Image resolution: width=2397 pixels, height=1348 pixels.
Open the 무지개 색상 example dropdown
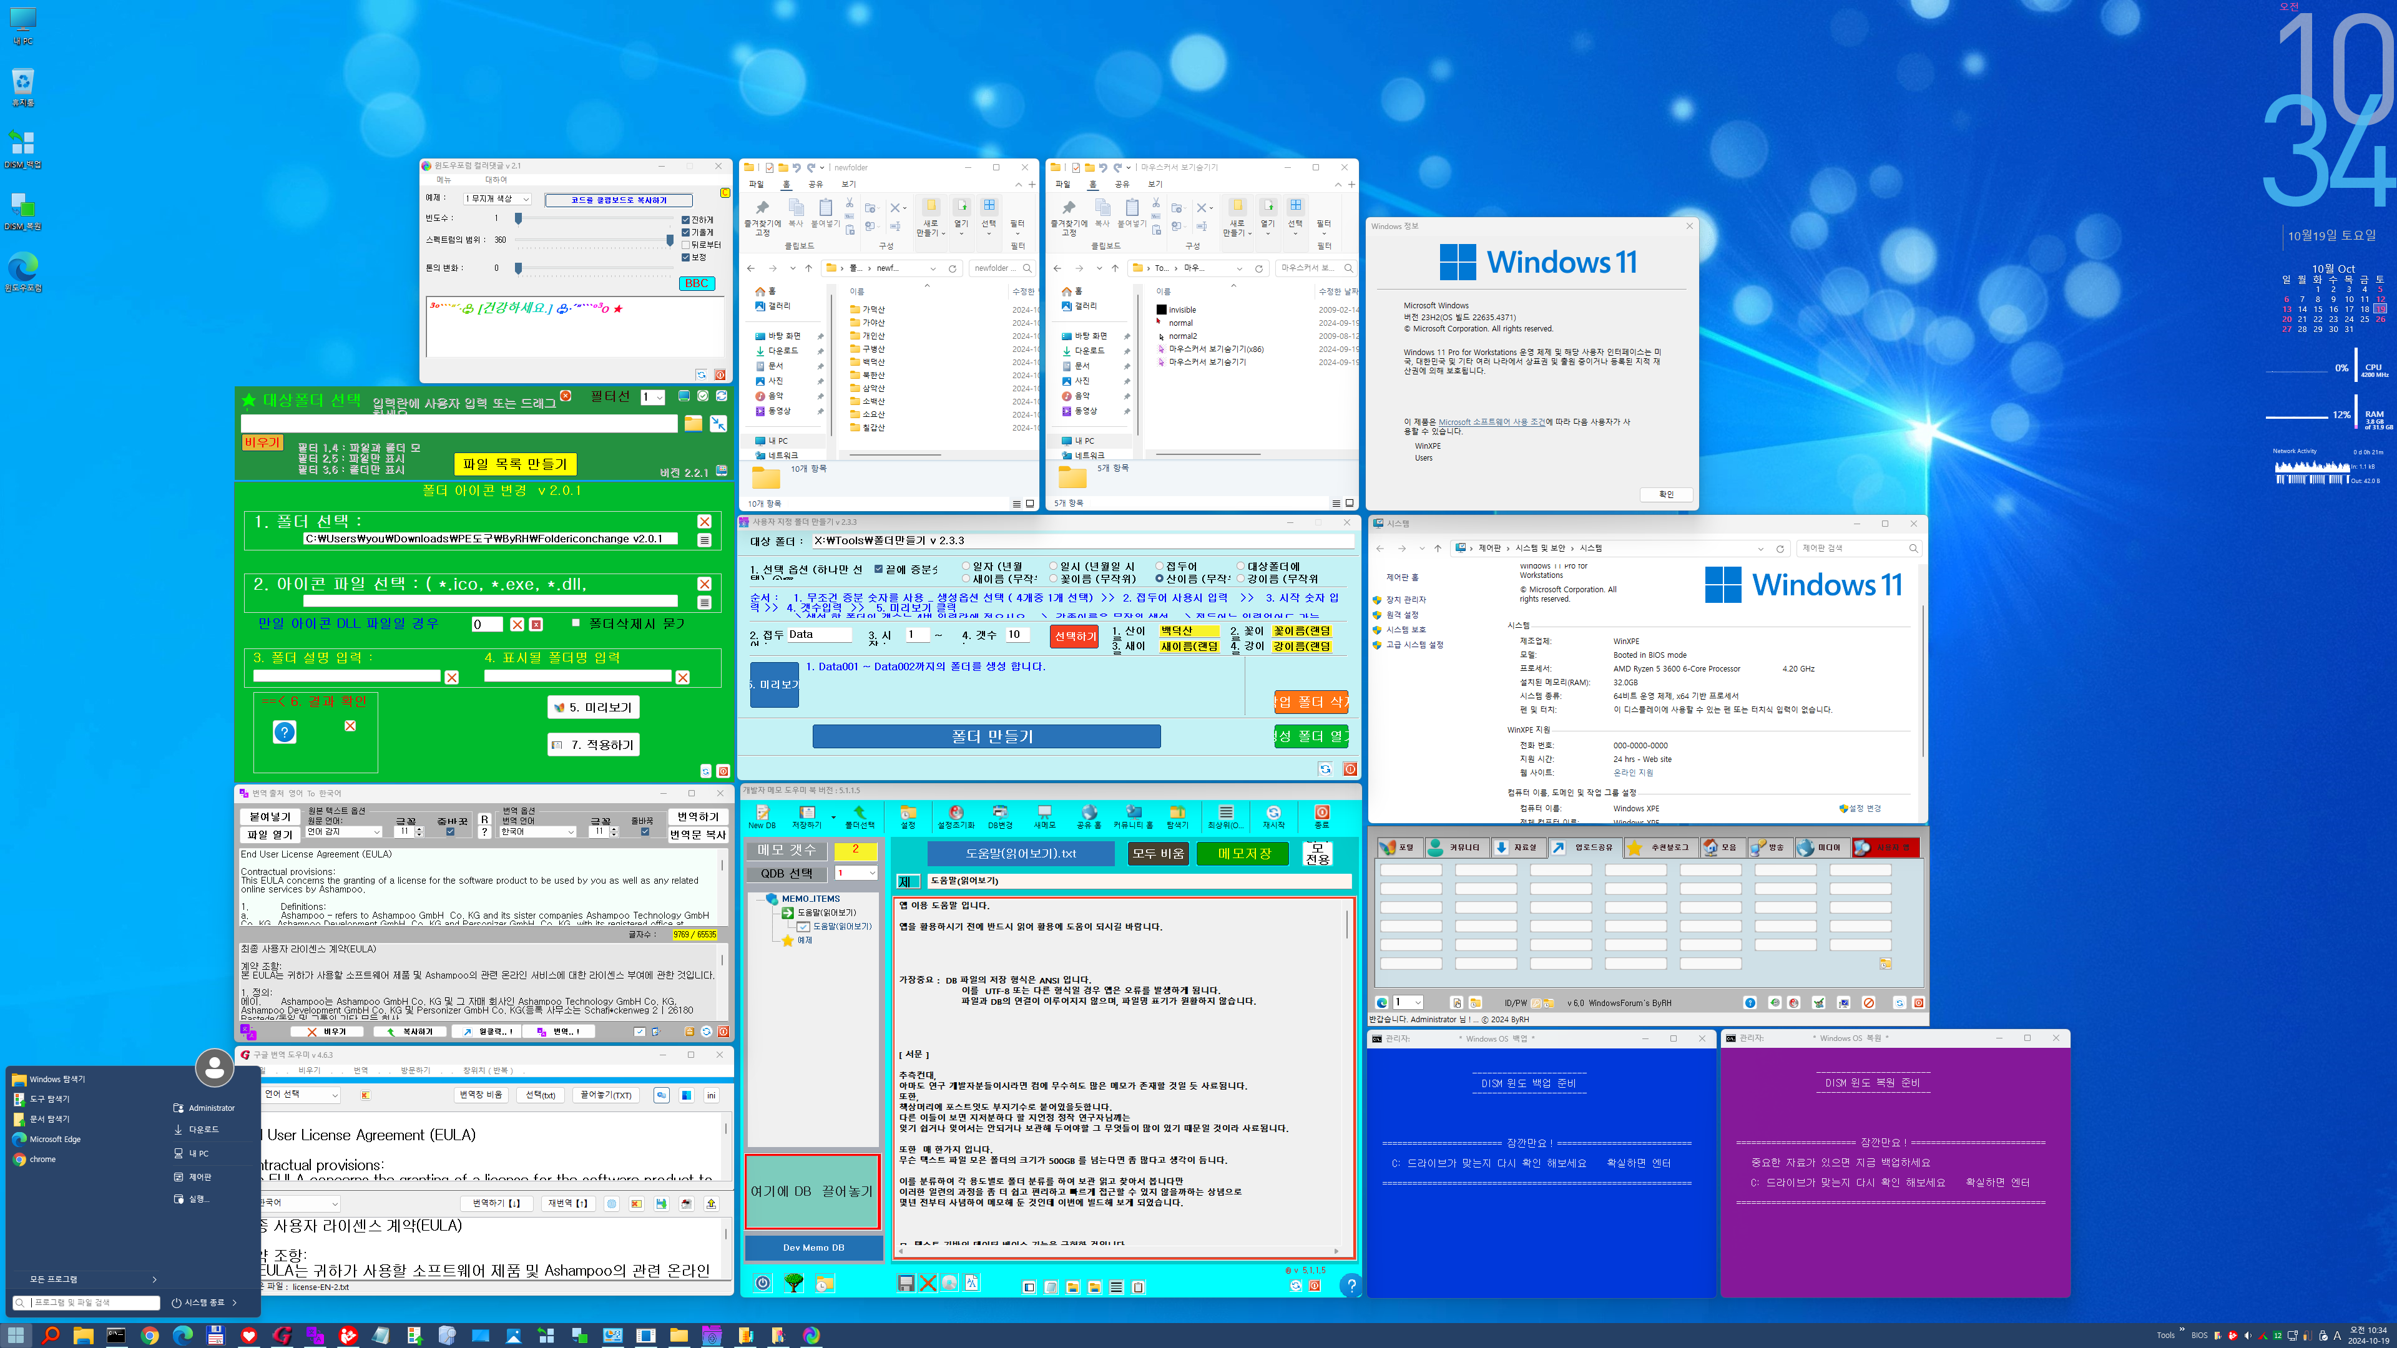tap(497, 199)
